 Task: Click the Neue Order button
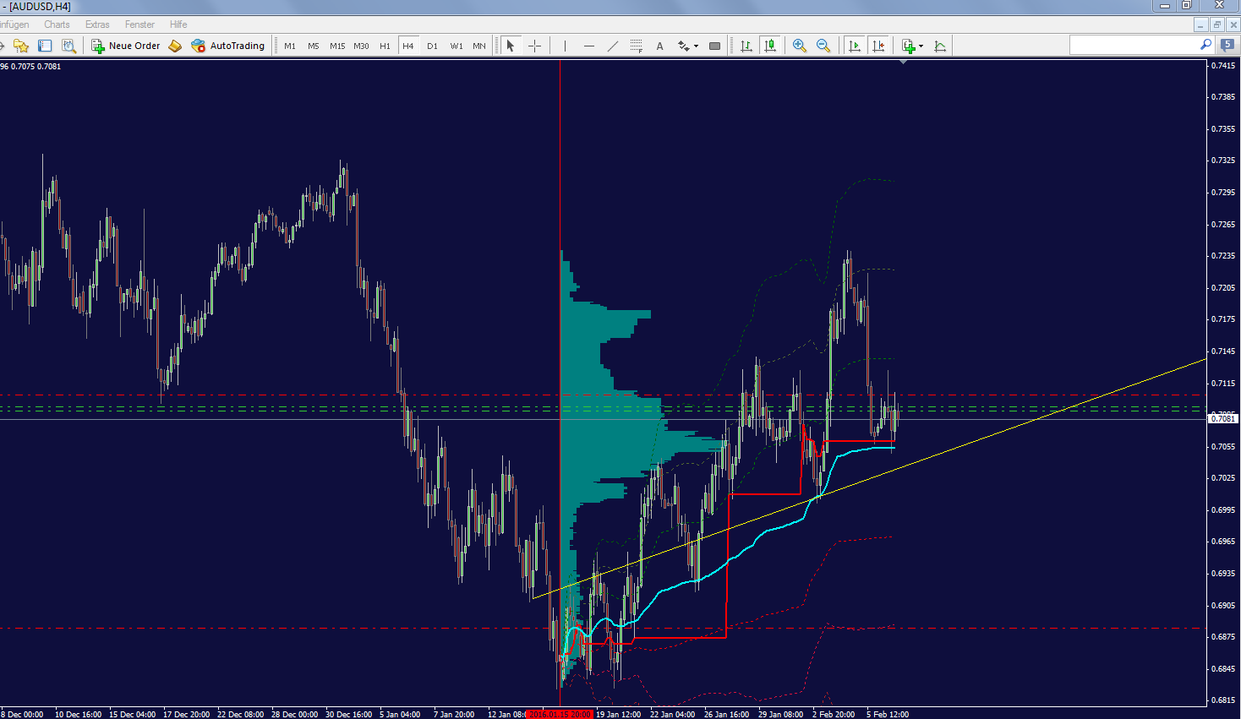click(x=125, y=46)
